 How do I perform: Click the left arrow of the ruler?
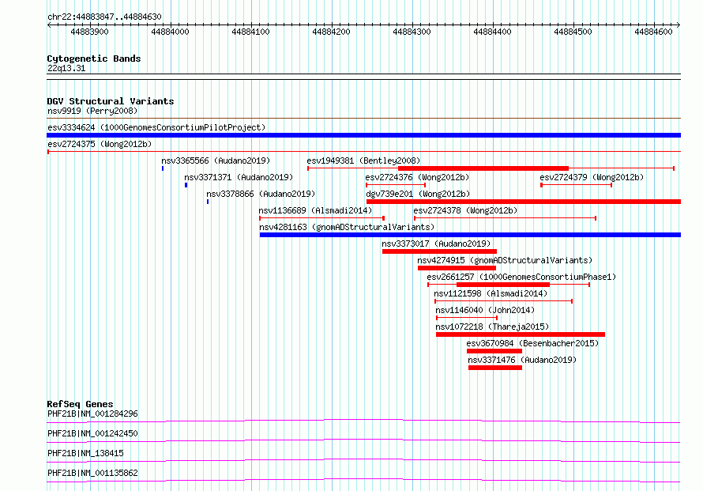point(49,25)
